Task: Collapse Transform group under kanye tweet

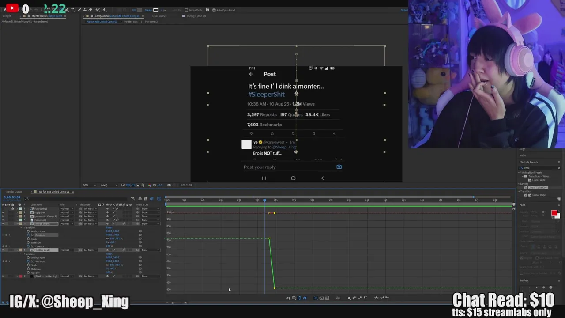Action: click(21, 227)
